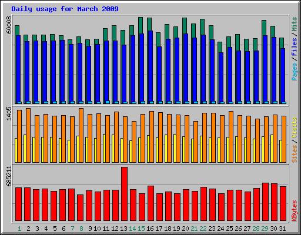The width and height of the screenshot is (301, 235).
Task: Click day label '28' on the x-axis
Action: click(x=256, y=229)
